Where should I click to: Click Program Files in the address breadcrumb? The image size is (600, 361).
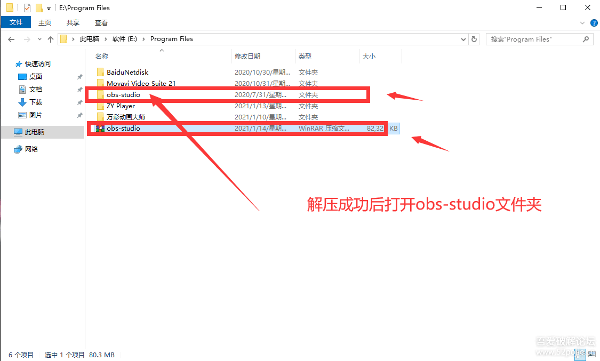pyautogui.click(x=171, y=39)
